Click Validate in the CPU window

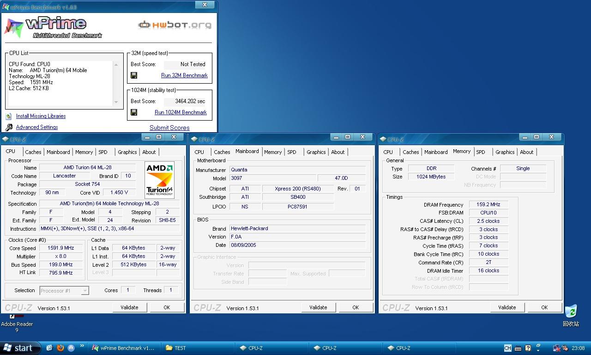pos(129,307)
